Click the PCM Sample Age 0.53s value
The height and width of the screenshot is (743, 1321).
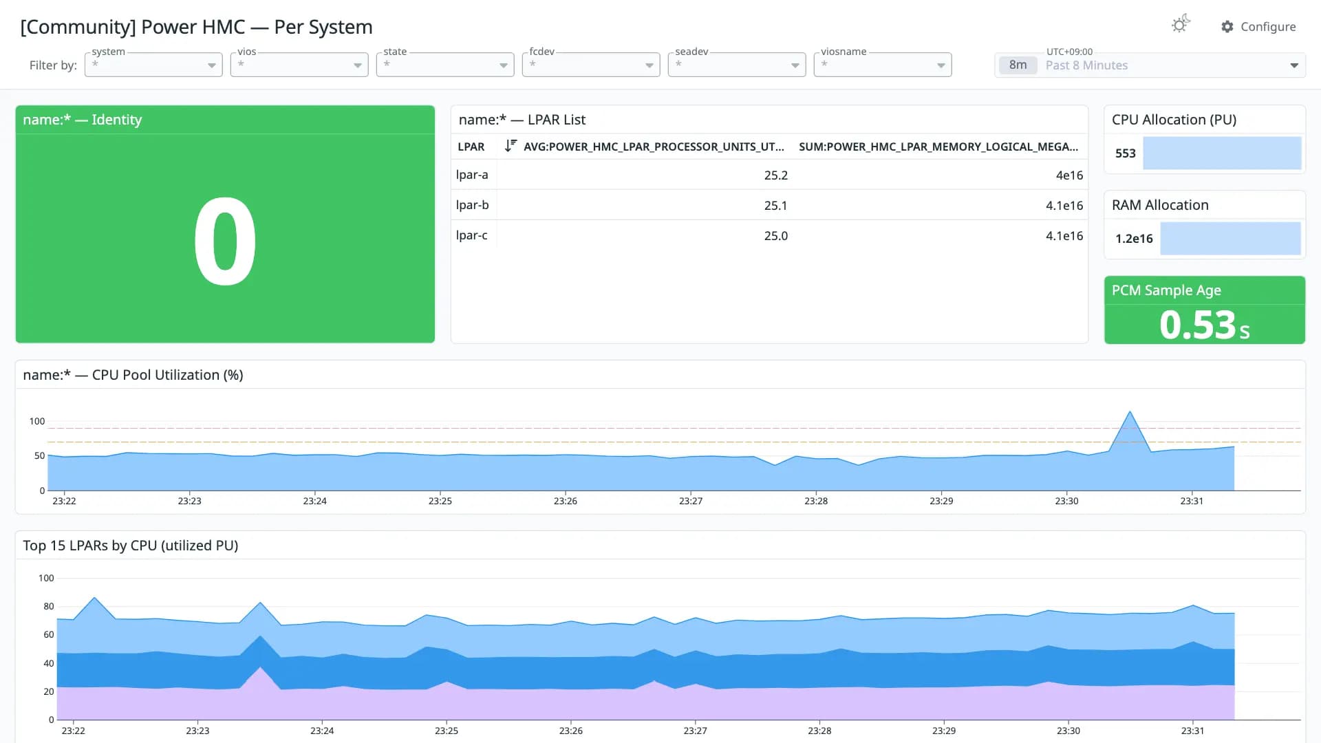[1204, 325]
